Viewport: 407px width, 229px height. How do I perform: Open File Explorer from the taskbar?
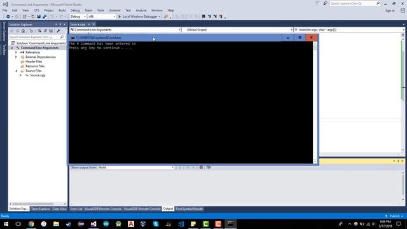(56, 224)
